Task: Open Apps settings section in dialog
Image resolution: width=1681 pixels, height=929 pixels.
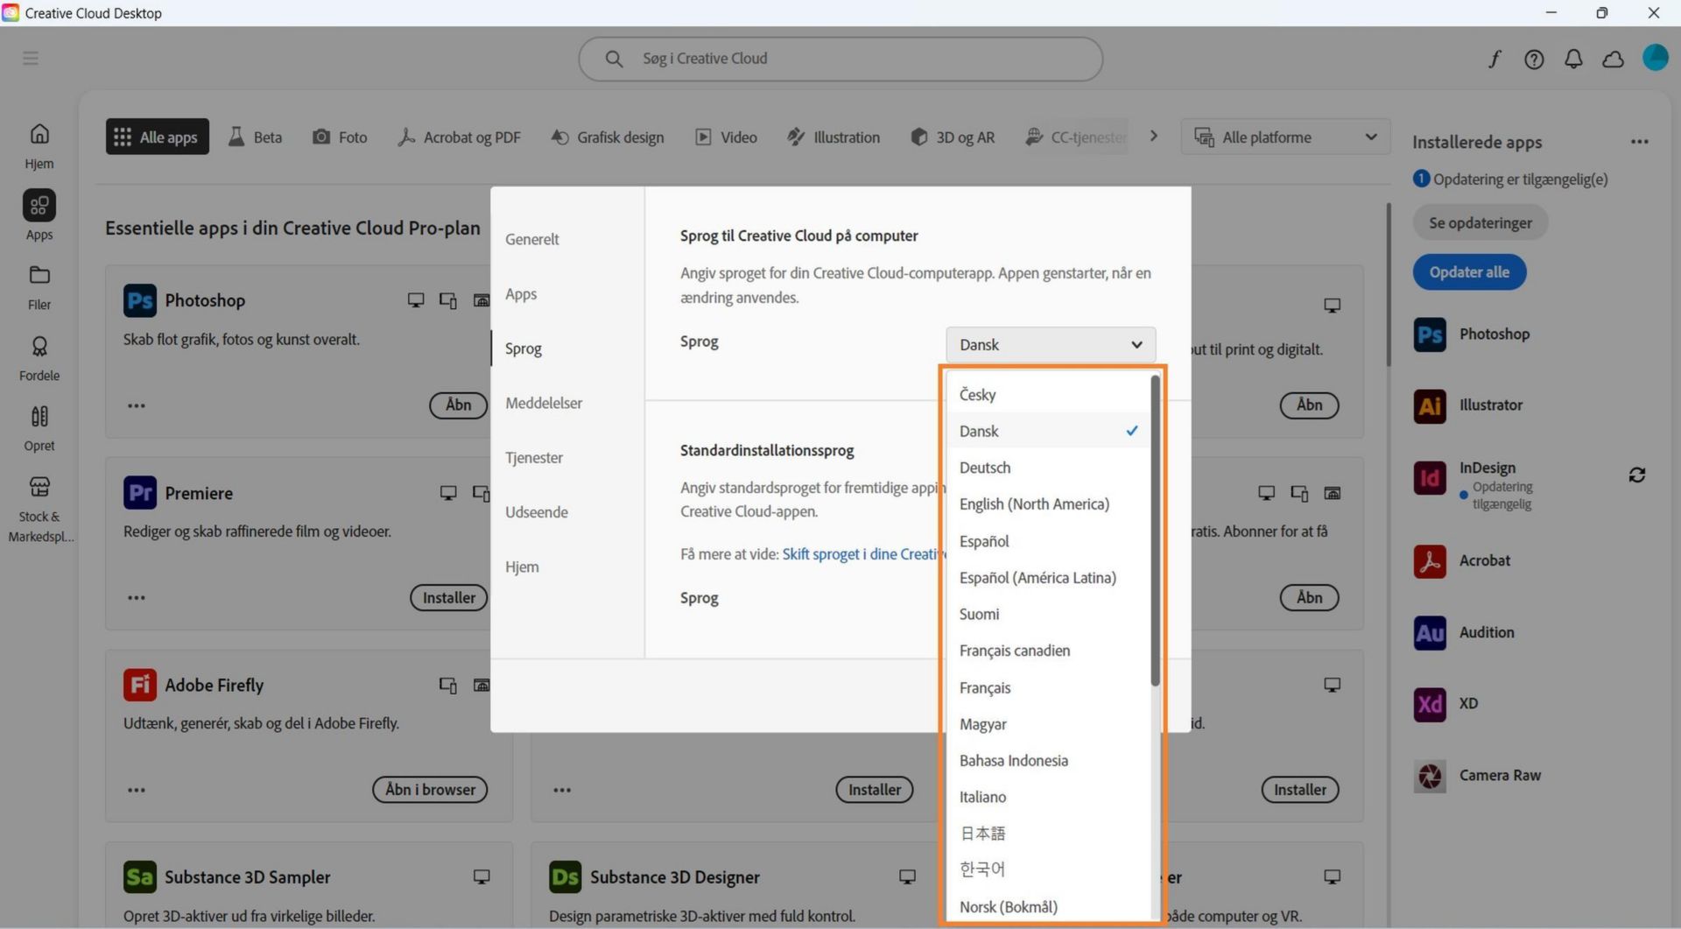Action: 521,294
